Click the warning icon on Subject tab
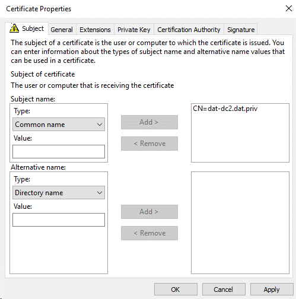 point(14,28)
